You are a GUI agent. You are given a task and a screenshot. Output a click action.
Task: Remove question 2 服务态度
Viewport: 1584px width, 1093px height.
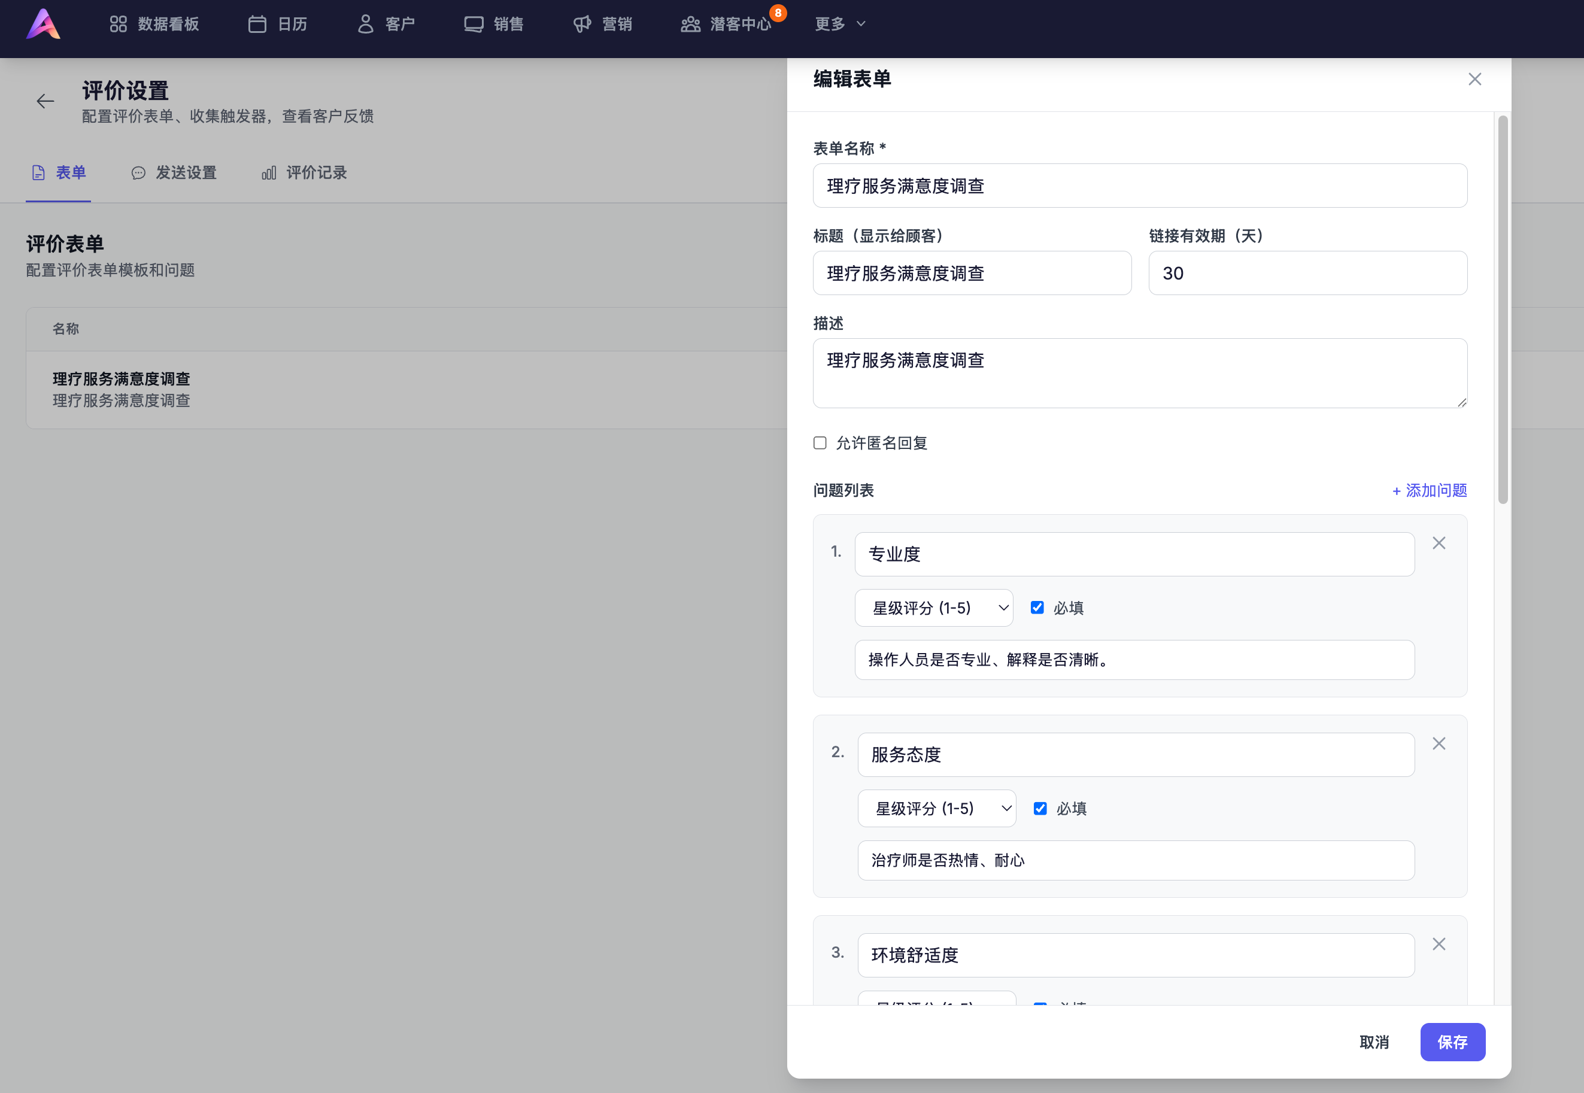click(1439, 744)
